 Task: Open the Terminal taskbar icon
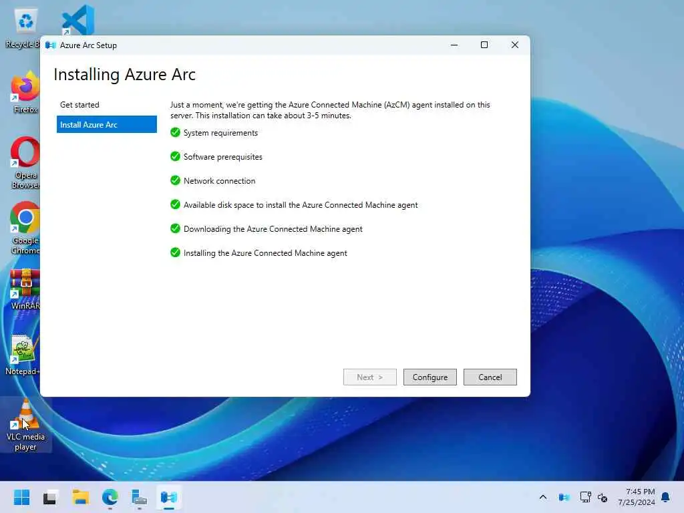tap(49, 497)
